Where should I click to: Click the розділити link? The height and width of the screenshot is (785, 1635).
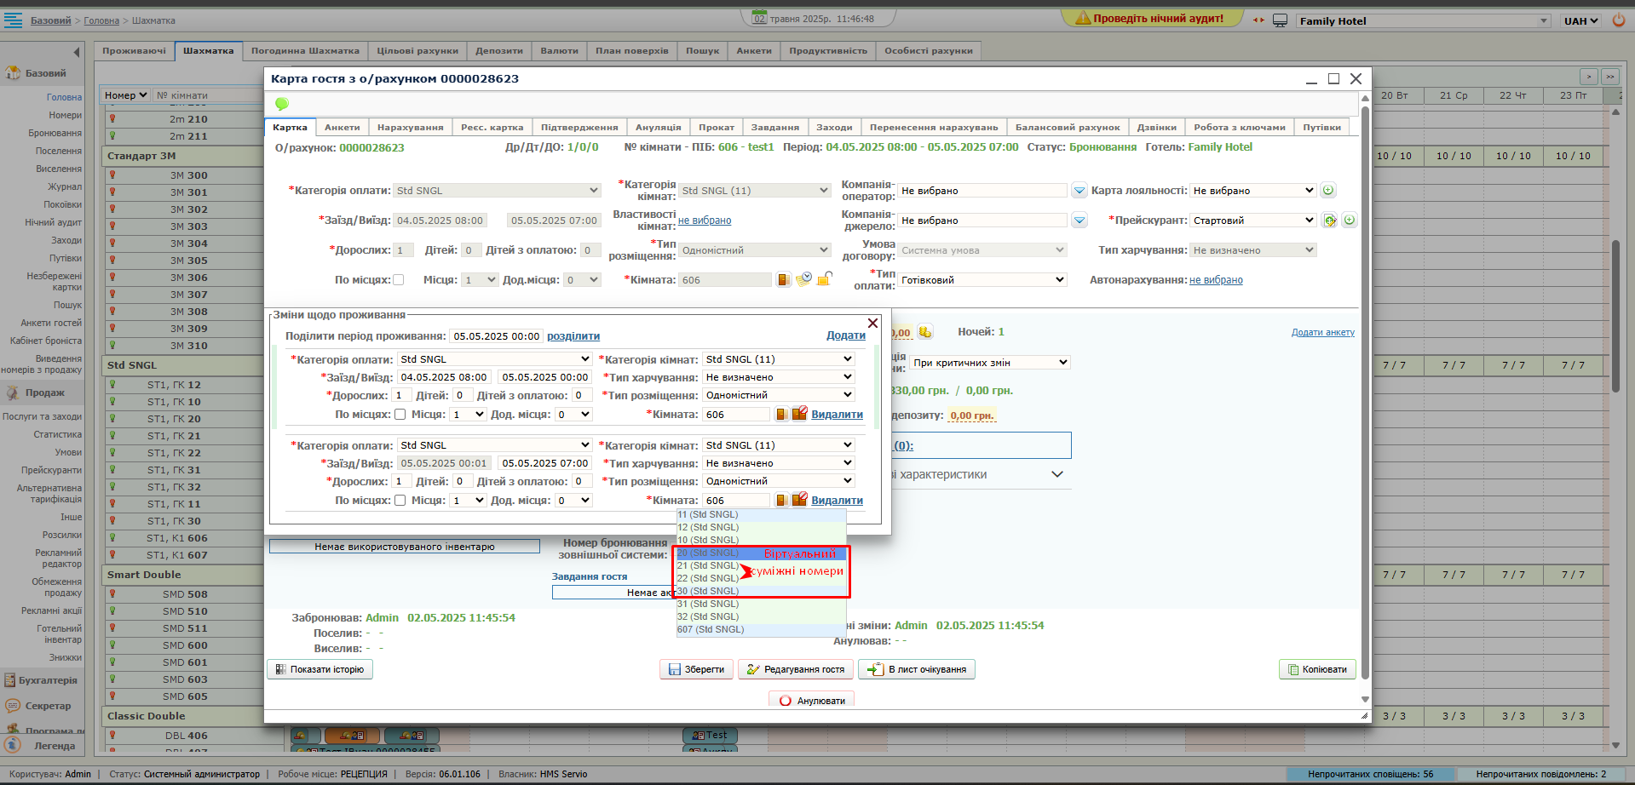(x=573, y=336)
